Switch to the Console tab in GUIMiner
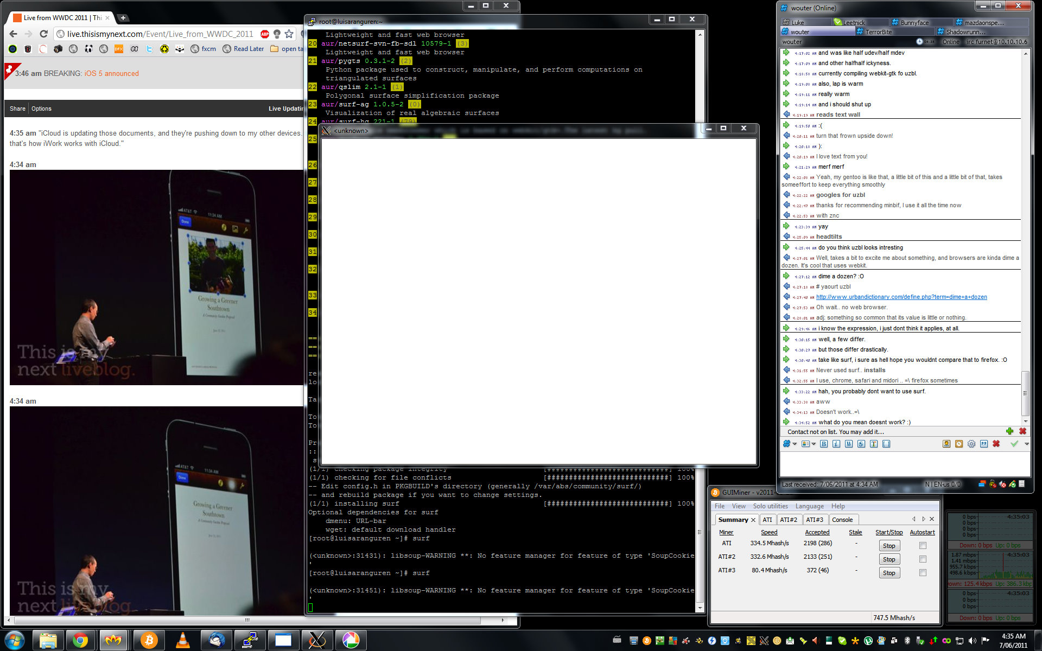This screenshot has width=1042, height=651. pos(842,520)
